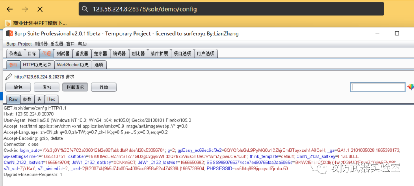Viewport: 414px width, 186px height.
Task: Click the Accept-Language header line
Action: pos(85,132)
